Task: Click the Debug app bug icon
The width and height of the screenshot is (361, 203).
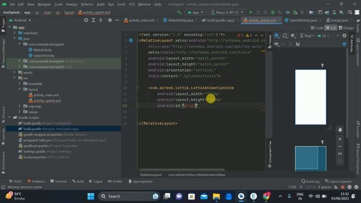Action: pos(272,12)
